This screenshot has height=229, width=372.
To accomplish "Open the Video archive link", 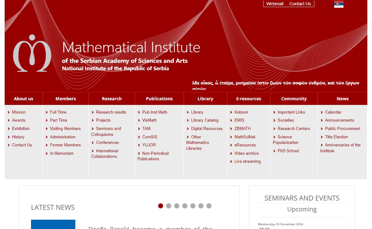I will click(246, 153).
